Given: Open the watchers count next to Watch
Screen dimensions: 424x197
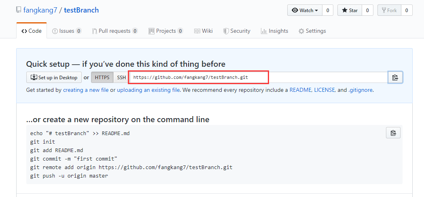Looking at the screenshot, I should pyautogui.click(x=328, y=11).
